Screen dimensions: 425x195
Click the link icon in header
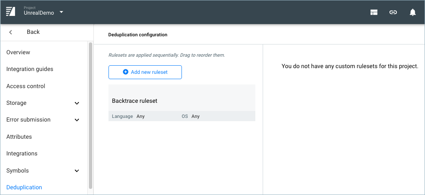[393, 12]
